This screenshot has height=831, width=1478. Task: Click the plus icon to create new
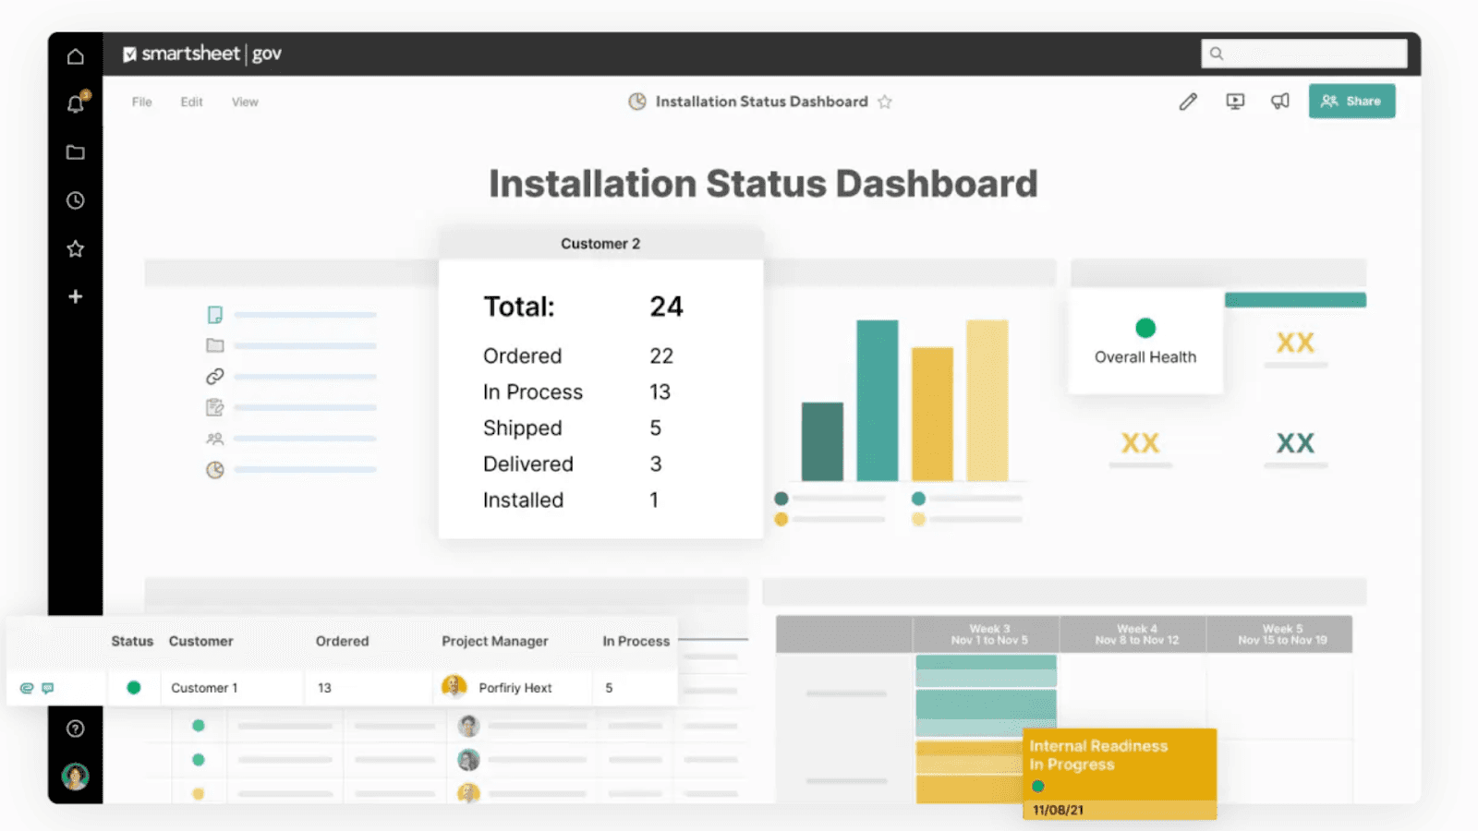tap(76, 296)
